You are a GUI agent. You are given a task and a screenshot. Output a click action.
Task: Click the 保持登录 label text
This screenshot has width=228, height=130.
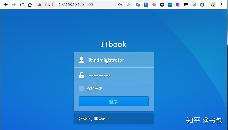[x=95, y=88]
